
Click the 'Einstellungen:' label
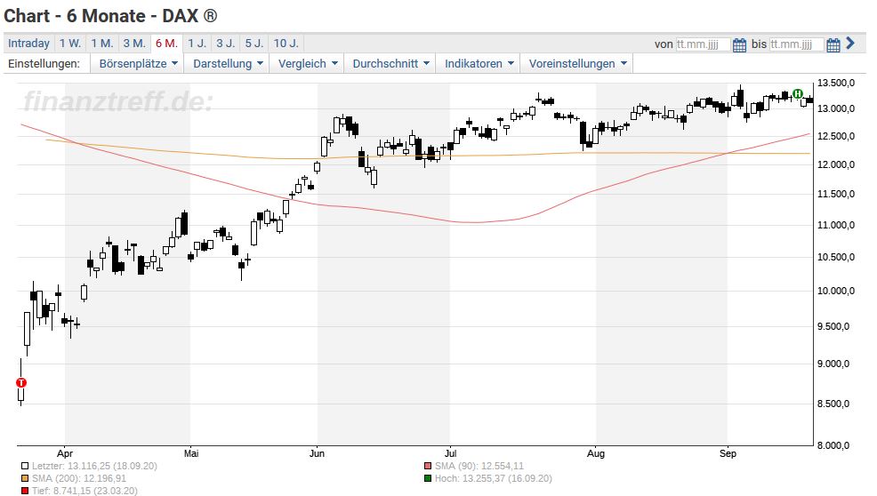coord(44,64)
